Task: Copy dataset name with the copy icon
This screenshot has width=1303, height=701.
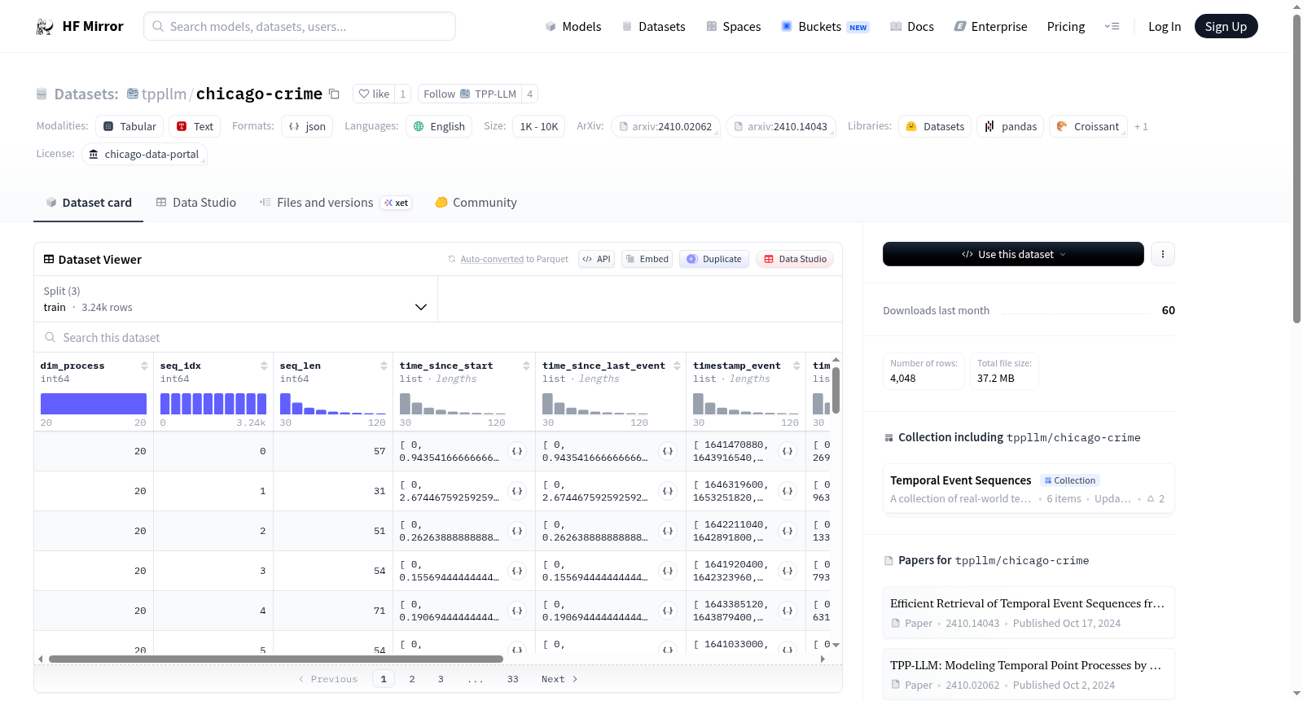Action: point(334,94)
